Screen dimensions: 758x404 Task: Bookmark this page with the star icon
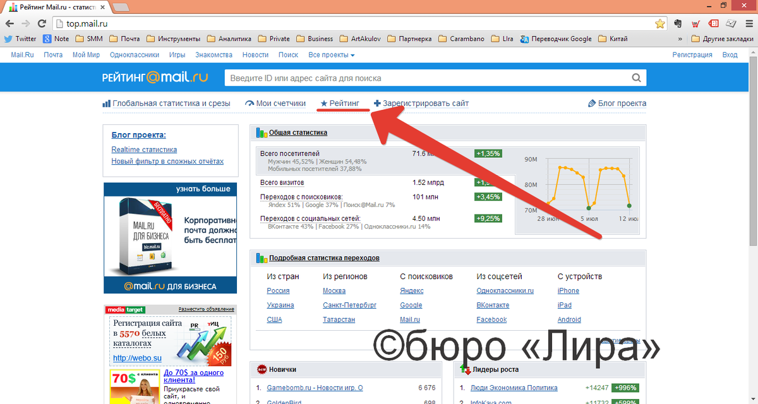coord(659,23)
